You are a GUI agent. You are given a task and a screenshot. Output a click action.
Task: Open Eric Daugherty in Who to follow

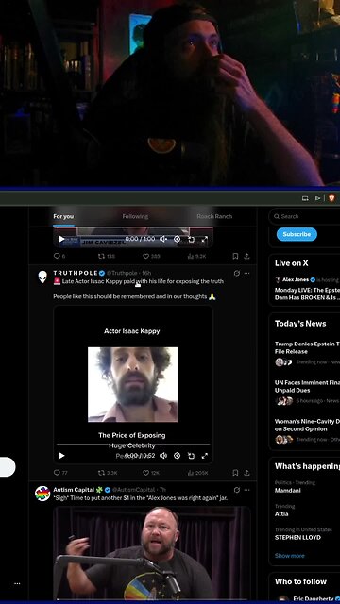[313, 598]
